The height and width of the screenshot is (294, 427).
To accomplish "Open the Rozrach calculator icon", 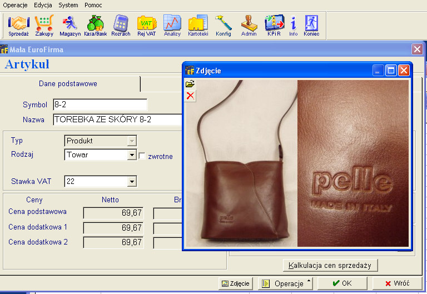I will [121, 26].
